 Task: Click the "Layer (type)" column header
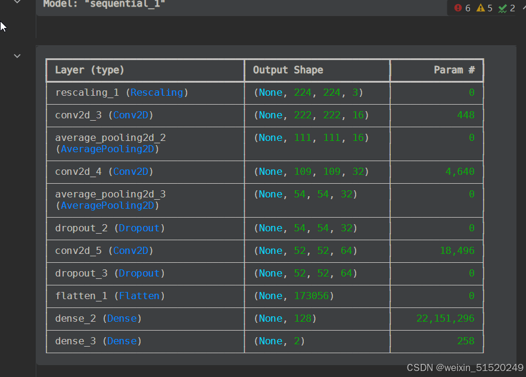click(x=89, y=70)
